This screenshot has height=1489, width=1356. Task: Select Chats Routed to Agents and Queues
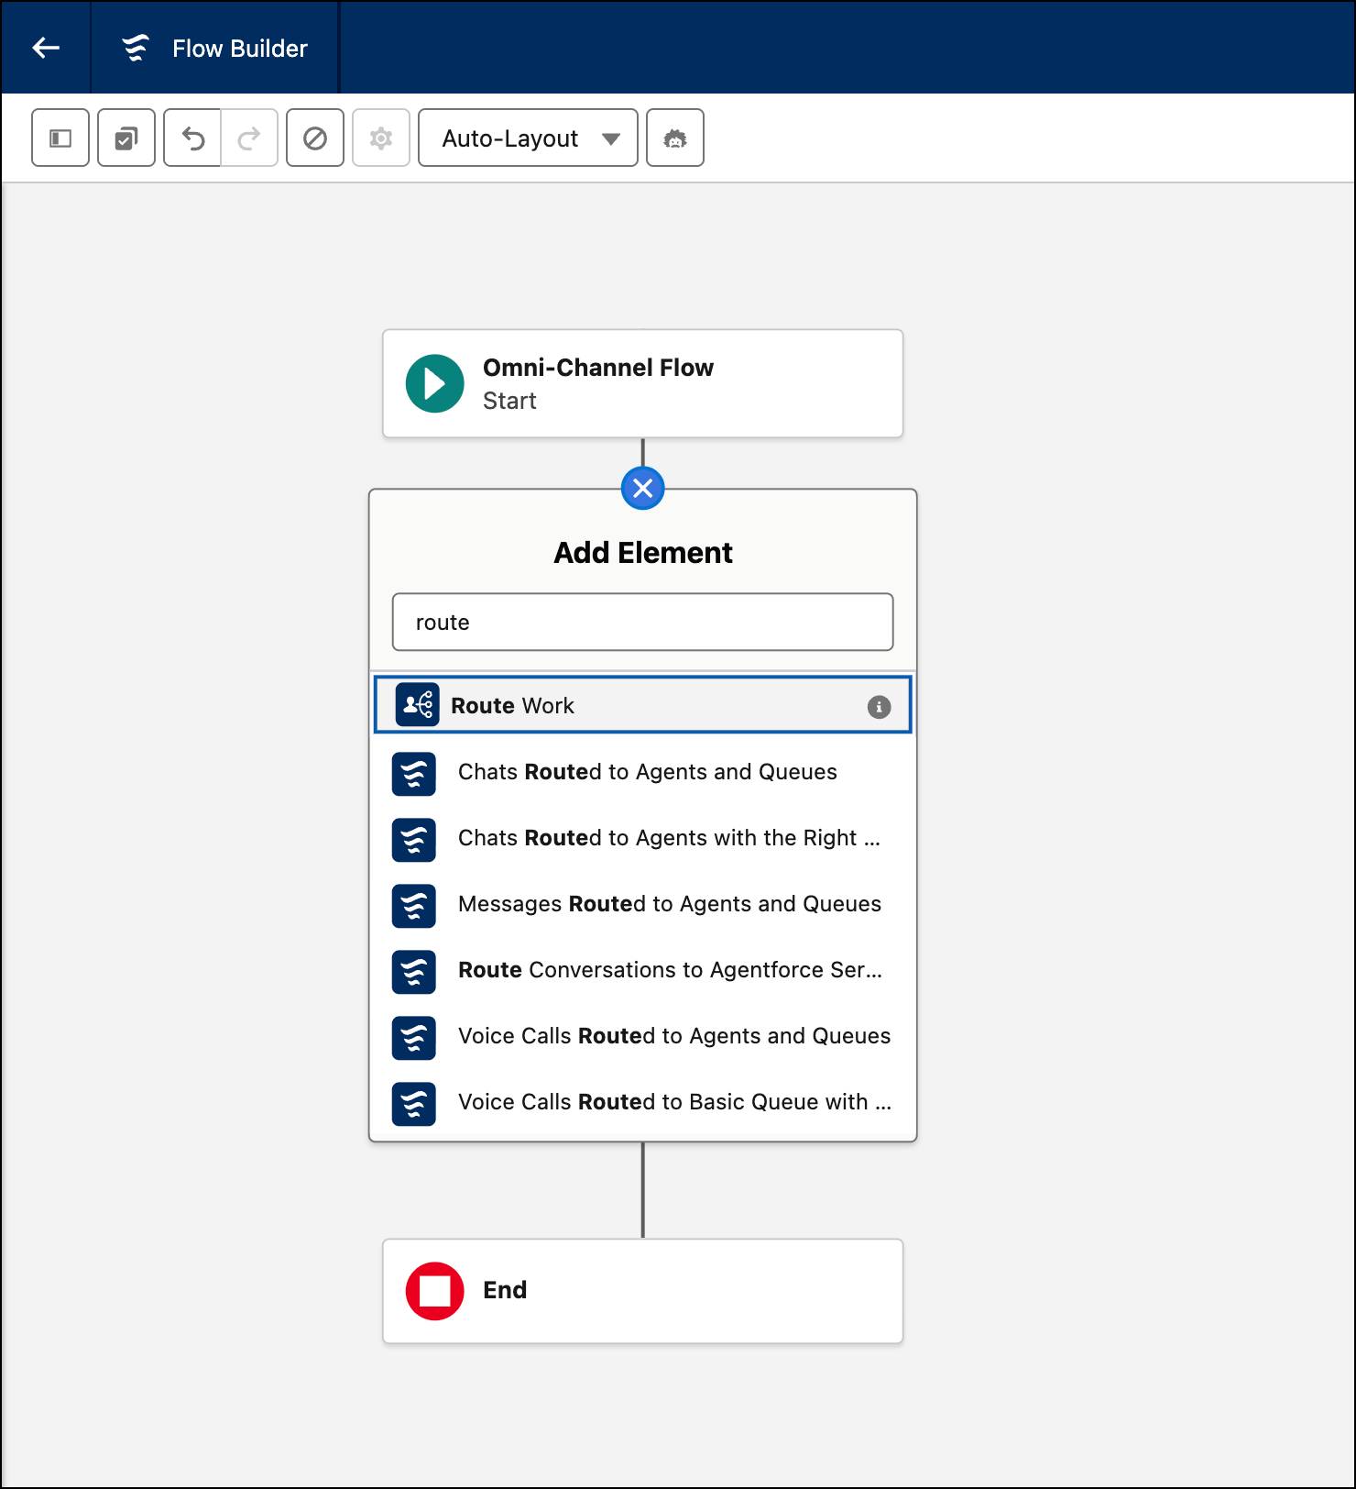643,772
